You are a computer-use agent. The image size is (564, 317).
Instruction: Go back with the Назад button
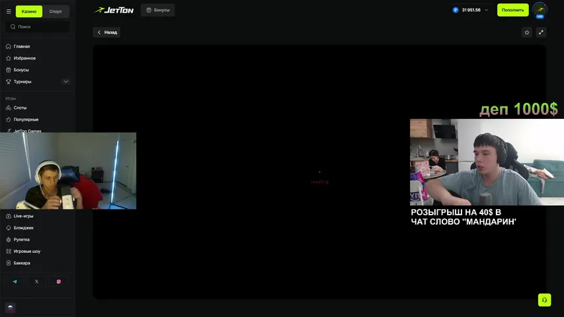coord(106,32)
